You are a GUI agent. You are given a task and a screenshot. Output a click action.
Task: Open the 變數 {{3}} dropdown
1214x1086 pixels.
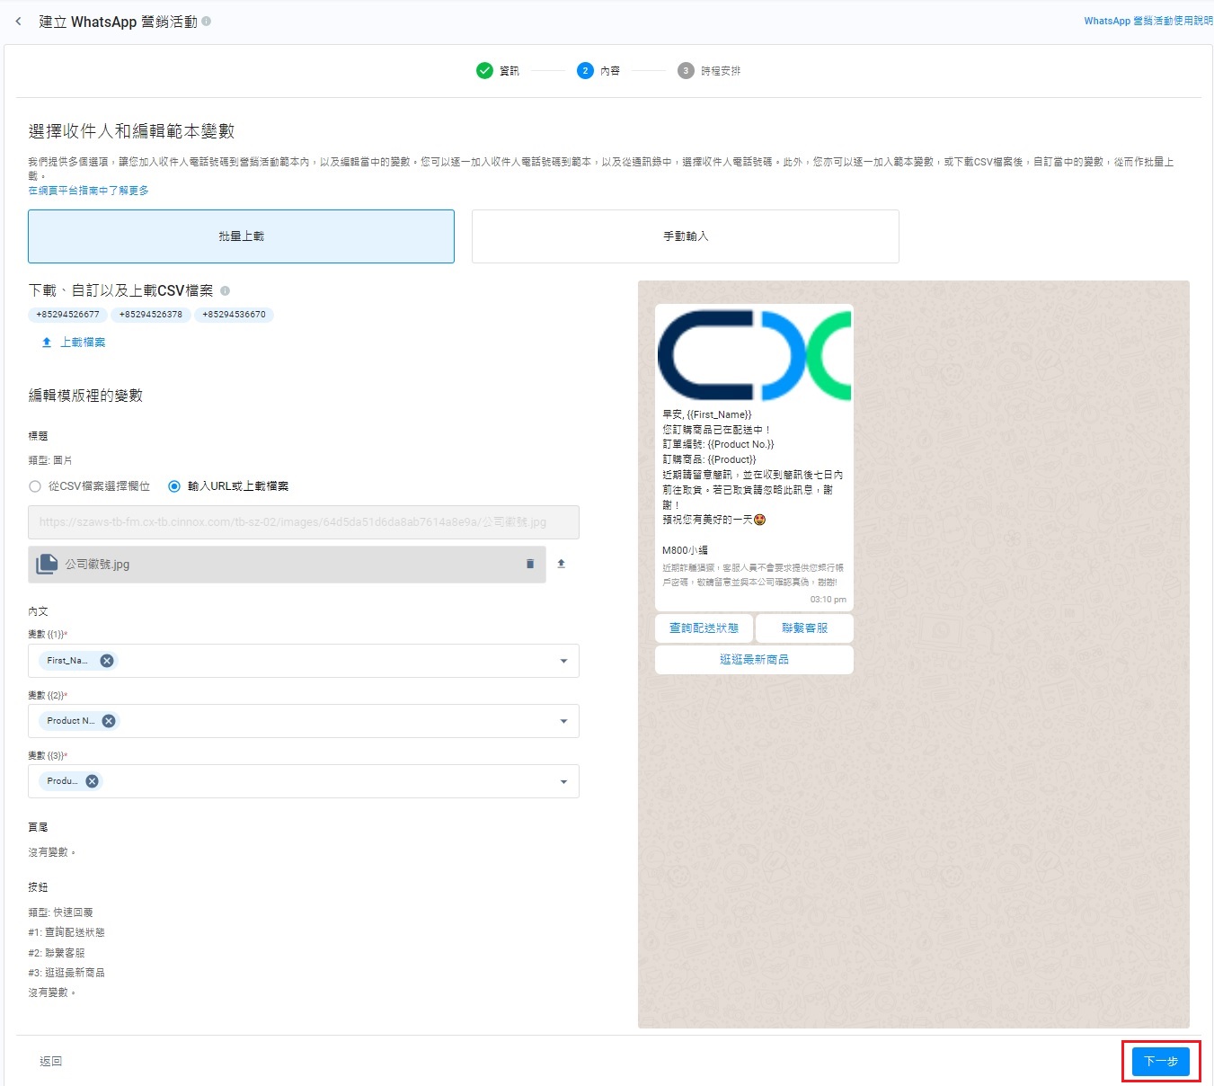tap(304, 781)
